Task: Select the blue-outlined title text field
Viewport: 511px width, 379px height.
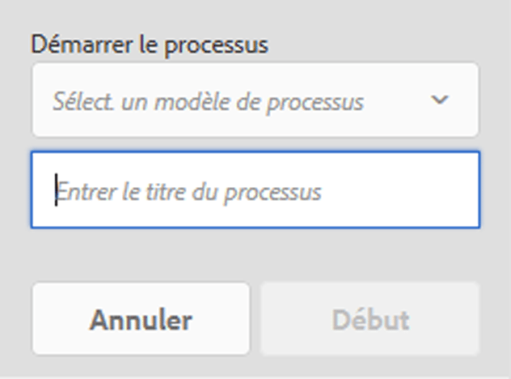Action: click(255, 190)
